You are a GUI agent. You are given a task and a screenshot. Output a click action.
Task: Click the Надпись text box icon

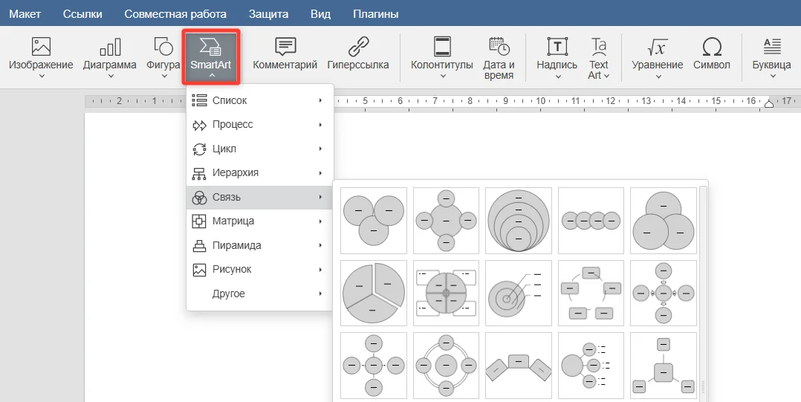pyautogui.click(x=557, y=47)
